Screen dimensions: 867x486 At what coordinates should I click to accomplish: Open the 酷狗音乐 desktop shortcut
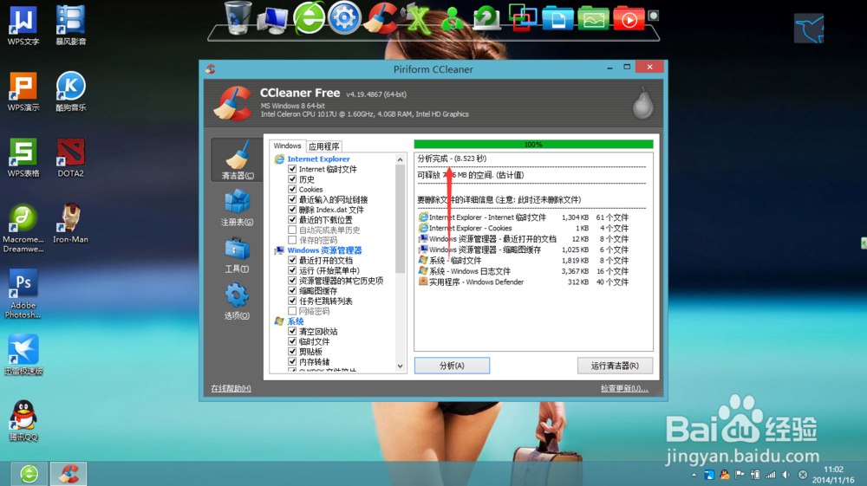click(71, 91)
